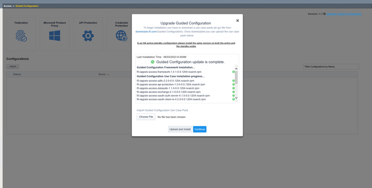This screenshot has width=372, height=188.
Task: Click green check icon beside update complete message
Action: click(x=152, y=62)
